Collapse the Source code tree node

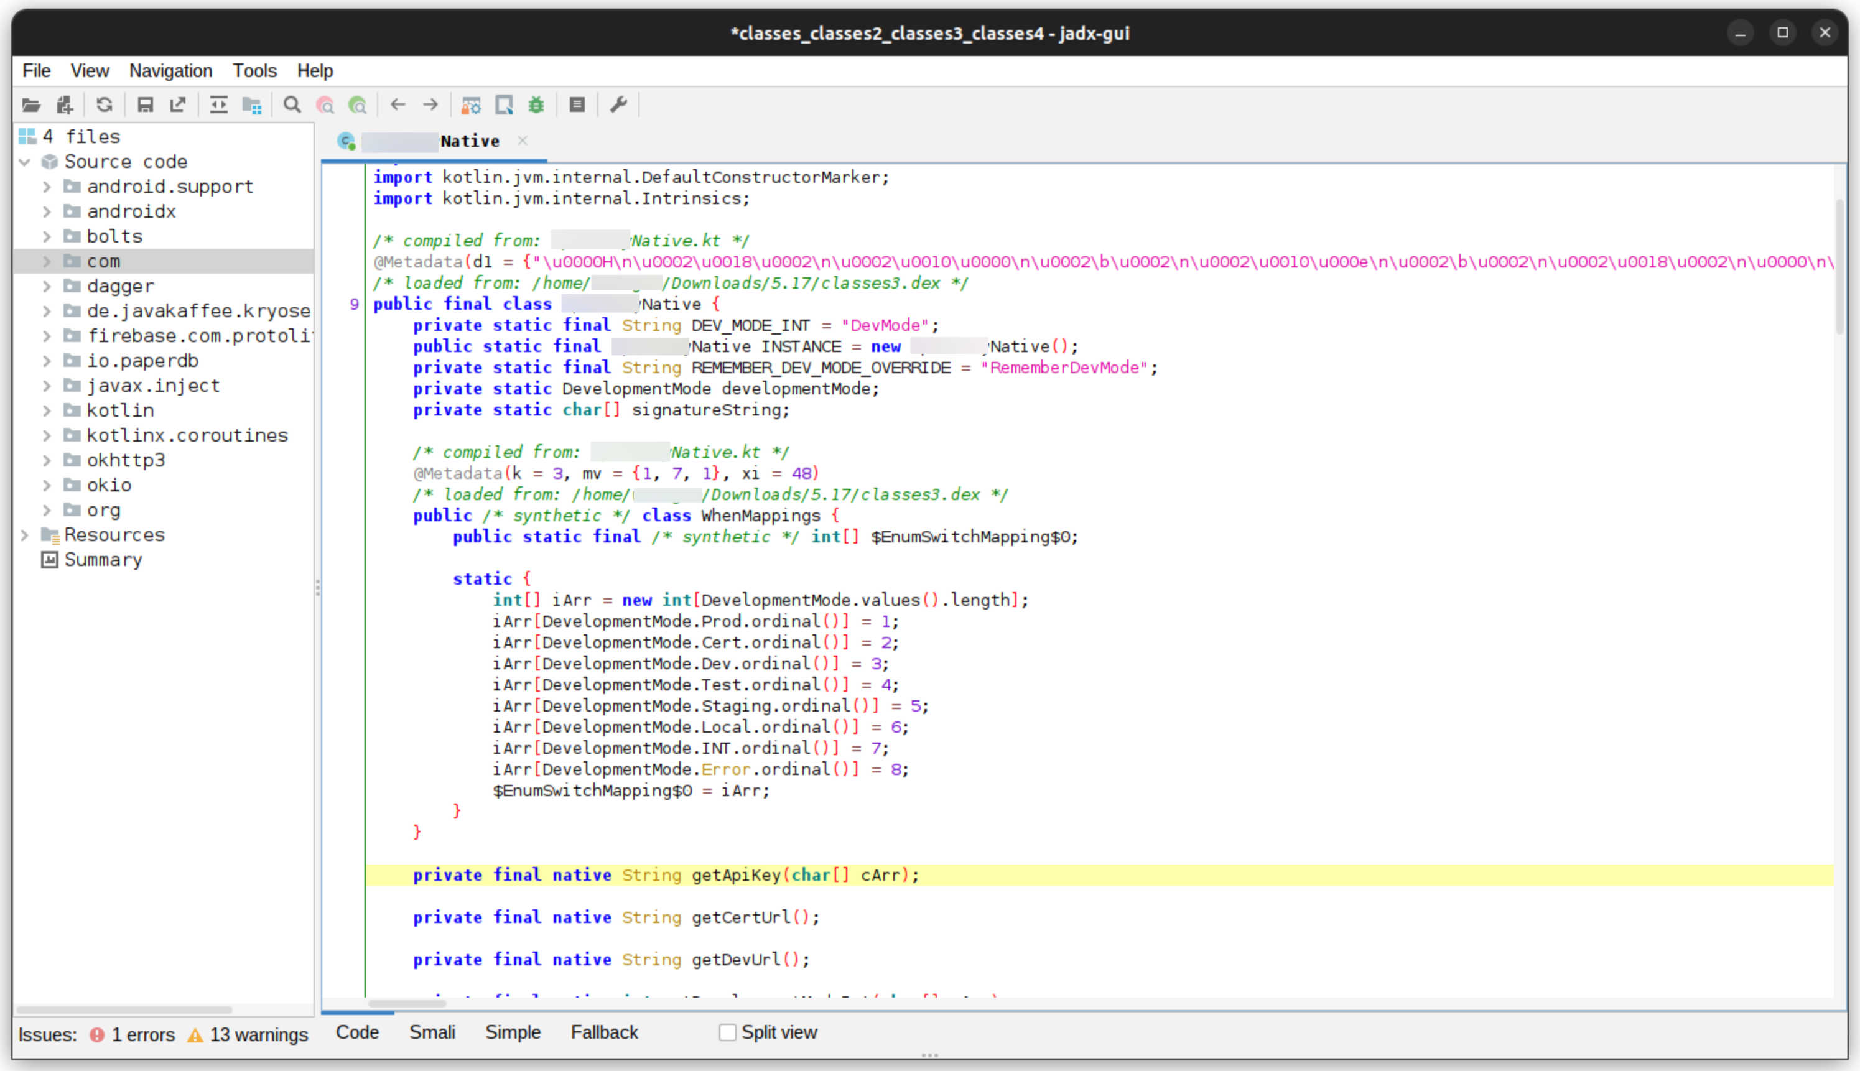[x=24, y=162]
